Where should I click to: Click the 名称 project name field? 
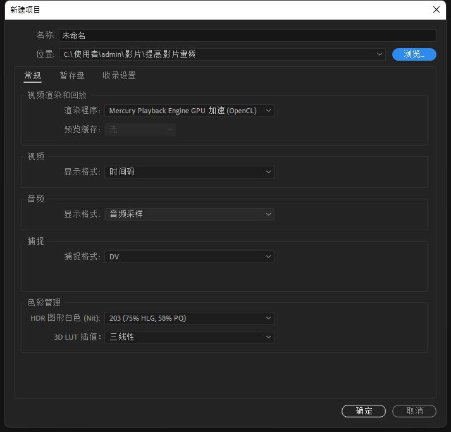pos(247,36)
